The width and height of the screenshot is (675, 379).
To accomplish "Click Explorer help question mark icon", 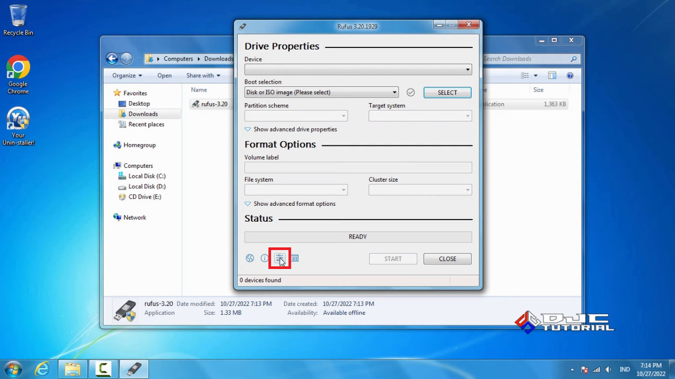I will coord(570,76).
